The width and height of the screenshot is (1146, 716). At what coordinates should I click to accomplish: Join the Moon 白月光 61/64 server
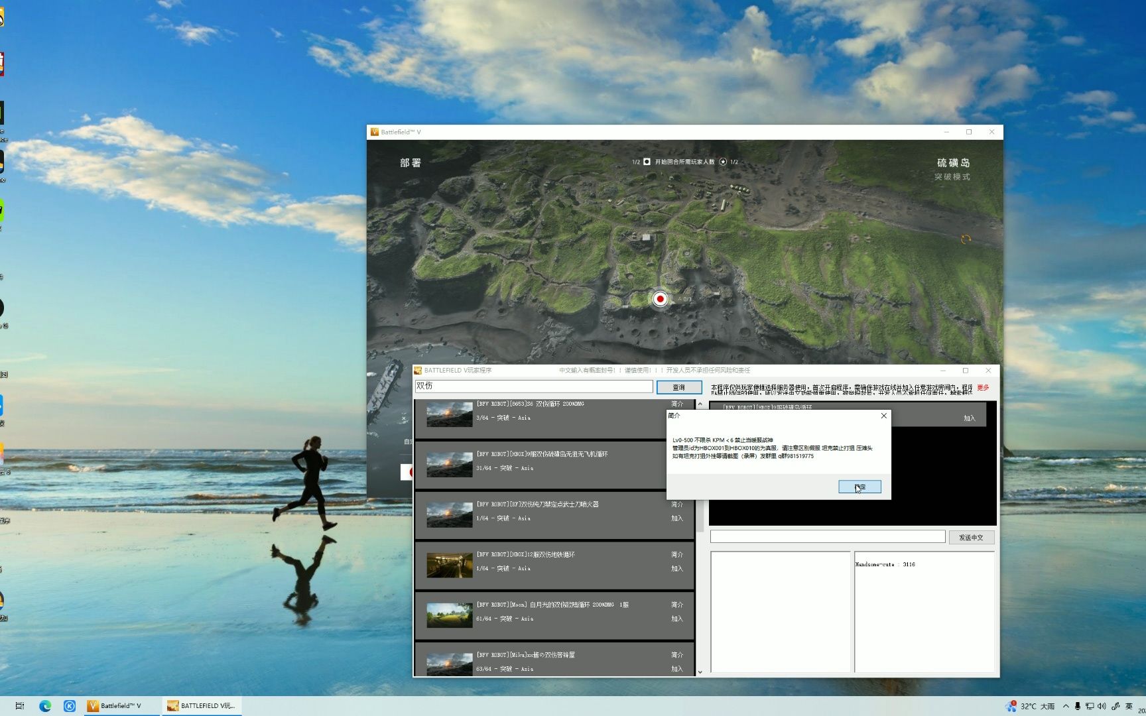click(677, 619)
